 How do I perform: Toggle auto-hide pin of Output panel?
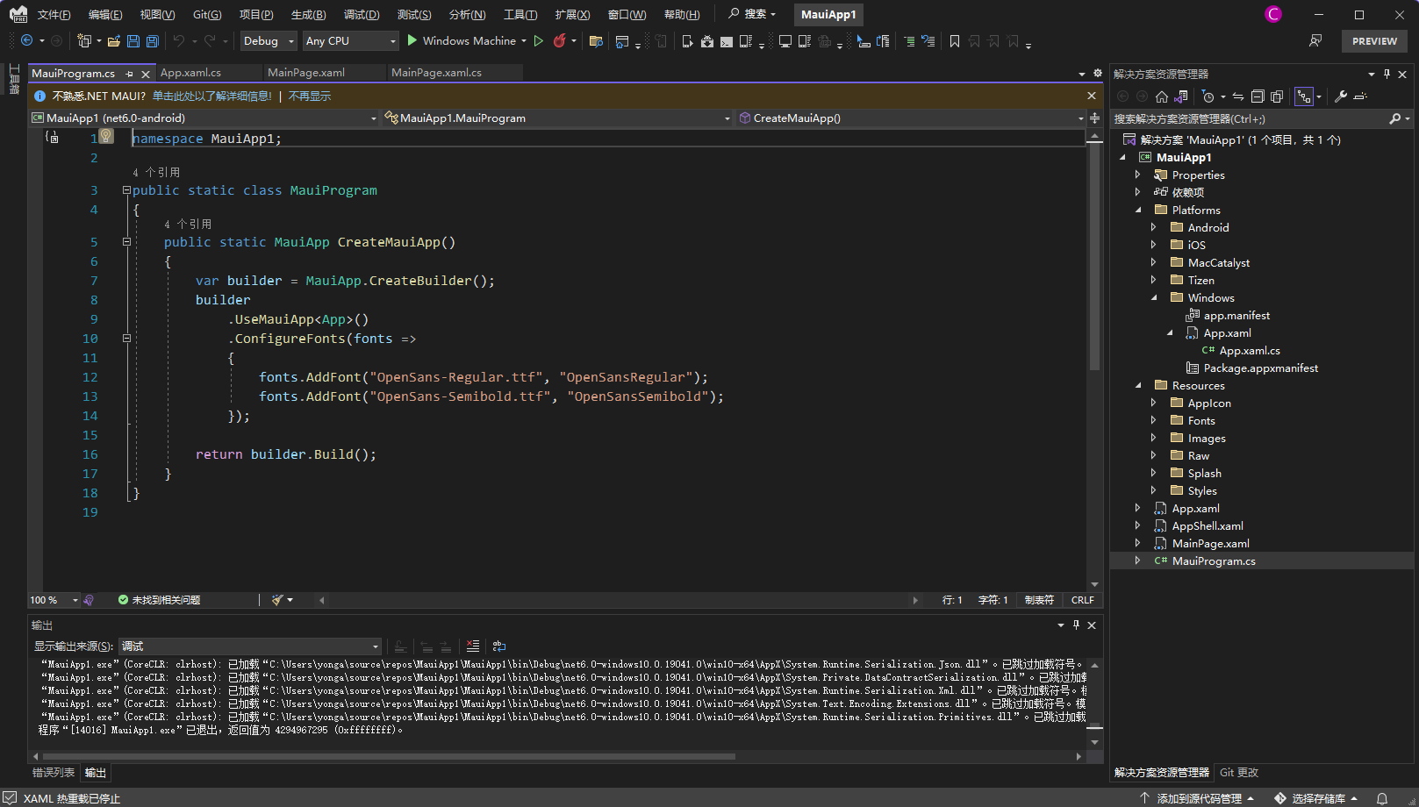point(1076,625)
